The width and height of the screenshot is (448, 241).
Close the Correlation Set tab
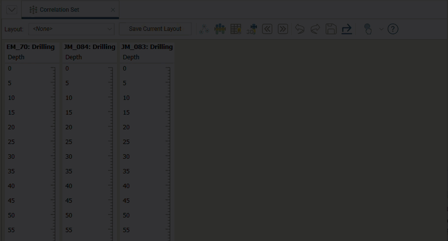click(x=113, y=10)
